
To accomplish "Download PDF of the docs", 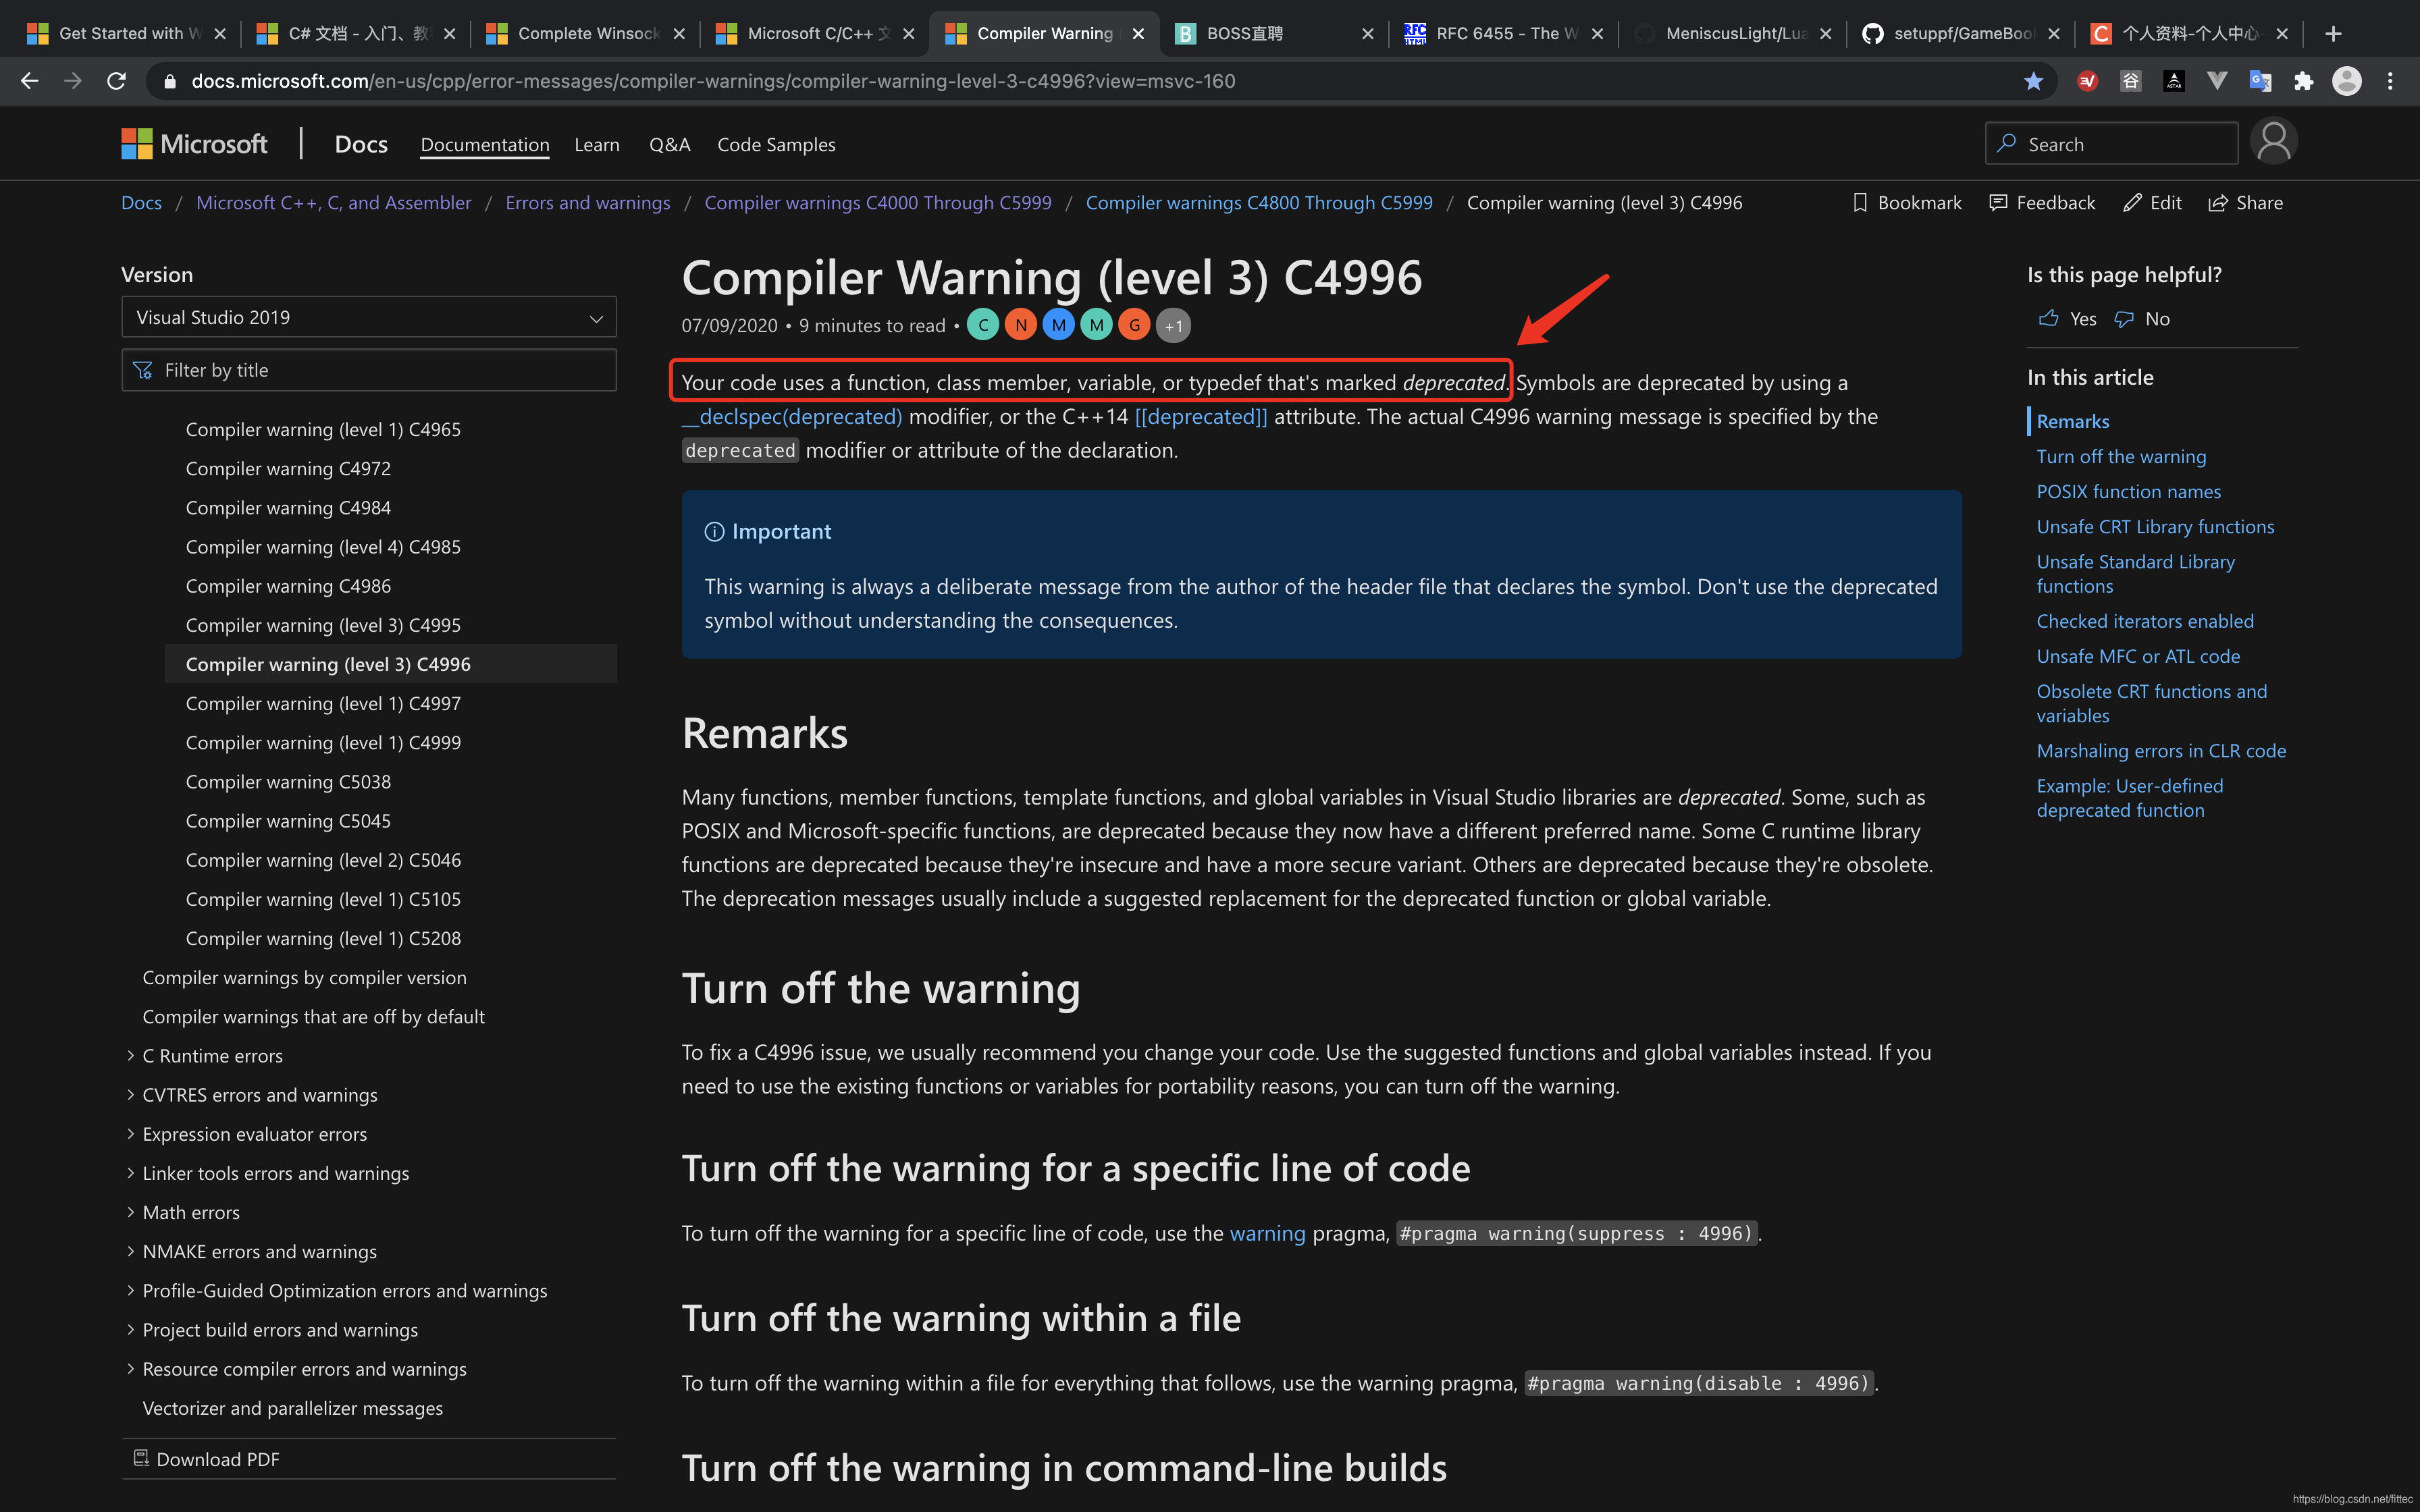I will [x=206, y=1459].
